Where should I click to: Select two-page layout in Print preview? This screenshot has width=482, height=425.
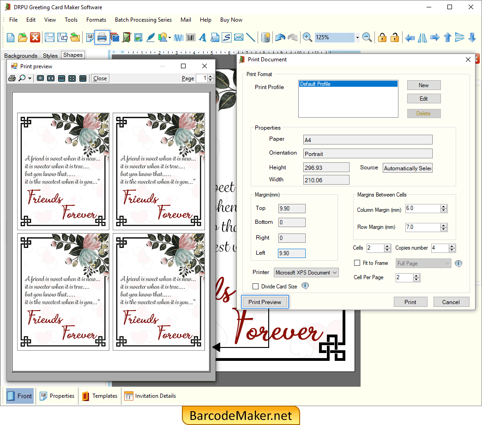[51, 78]
